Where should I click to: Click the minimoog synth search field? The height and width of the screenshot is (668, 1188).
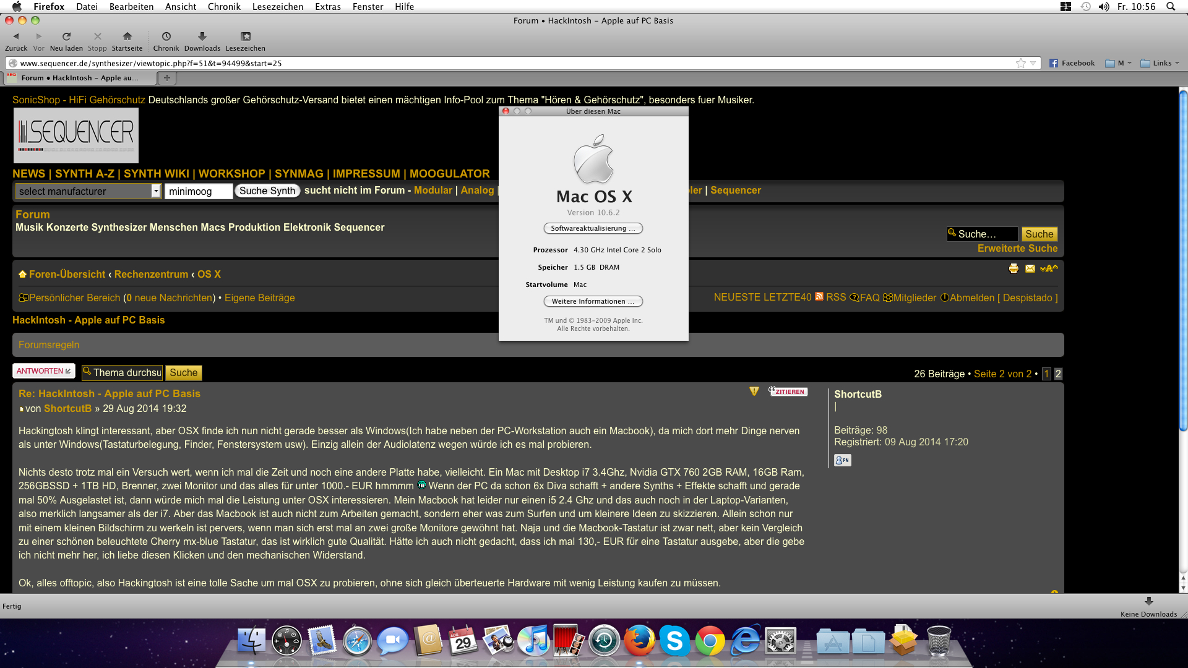198,191
